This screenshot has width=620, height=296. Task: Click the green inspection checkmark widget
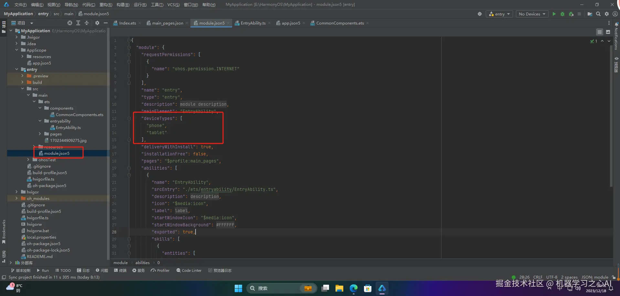pyautogui.click(x=594, y=41)
